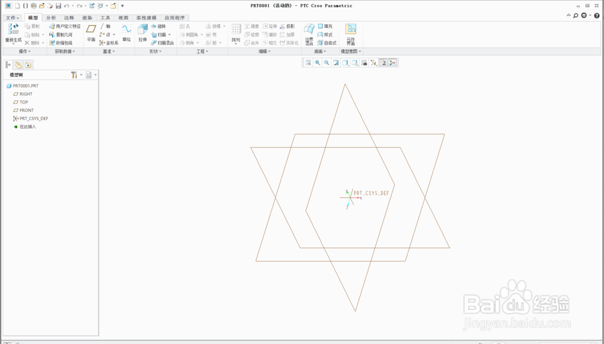
Task: Select the Swept Blend (扫描混合) tool
Action: 162,43
